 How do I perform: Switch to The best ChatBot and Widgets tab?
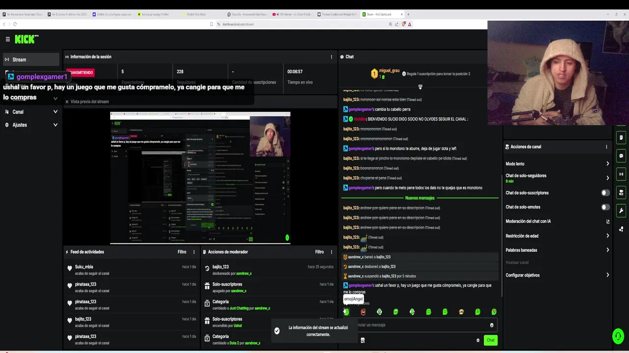339,14
